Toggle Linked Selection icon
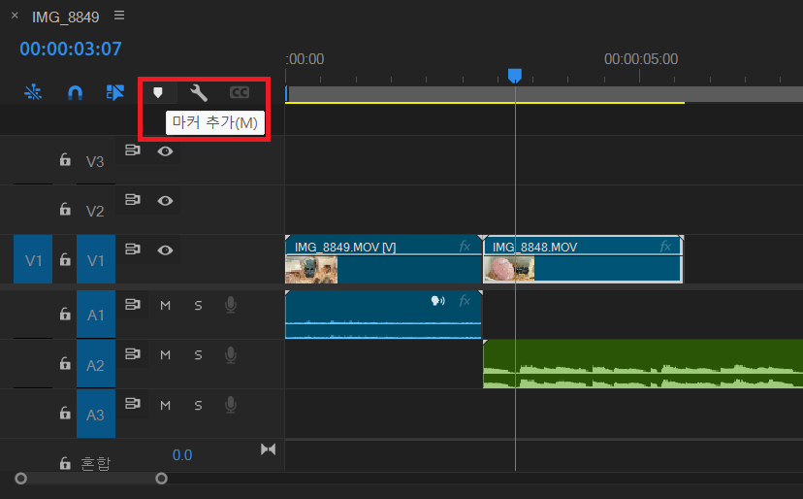This screenshot has width=803, height=499. point(115,92)
